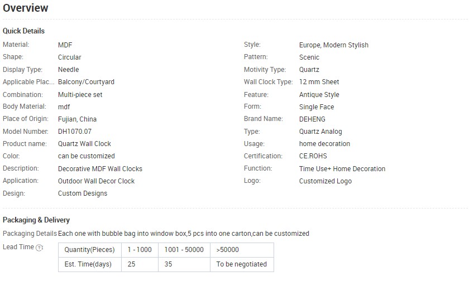Click the Europe, Modern Stylish style value
474x281 pixels.
tap(334, 45)
